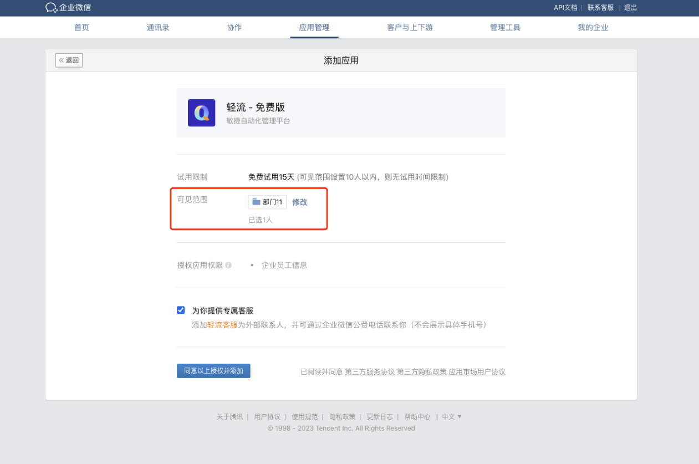699x464 pixels.
Task: Go to the 首页 tab
Action: [81, 27]
